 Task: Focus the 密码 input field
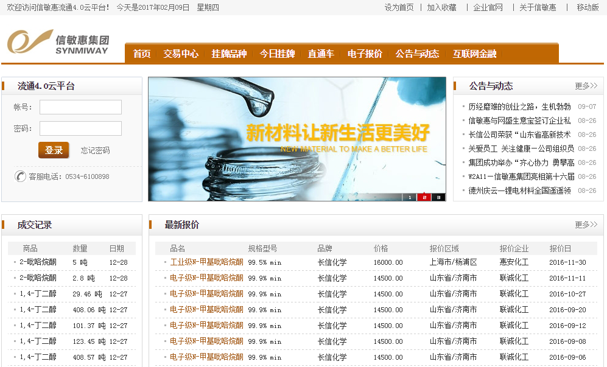(x=80, y=128)
